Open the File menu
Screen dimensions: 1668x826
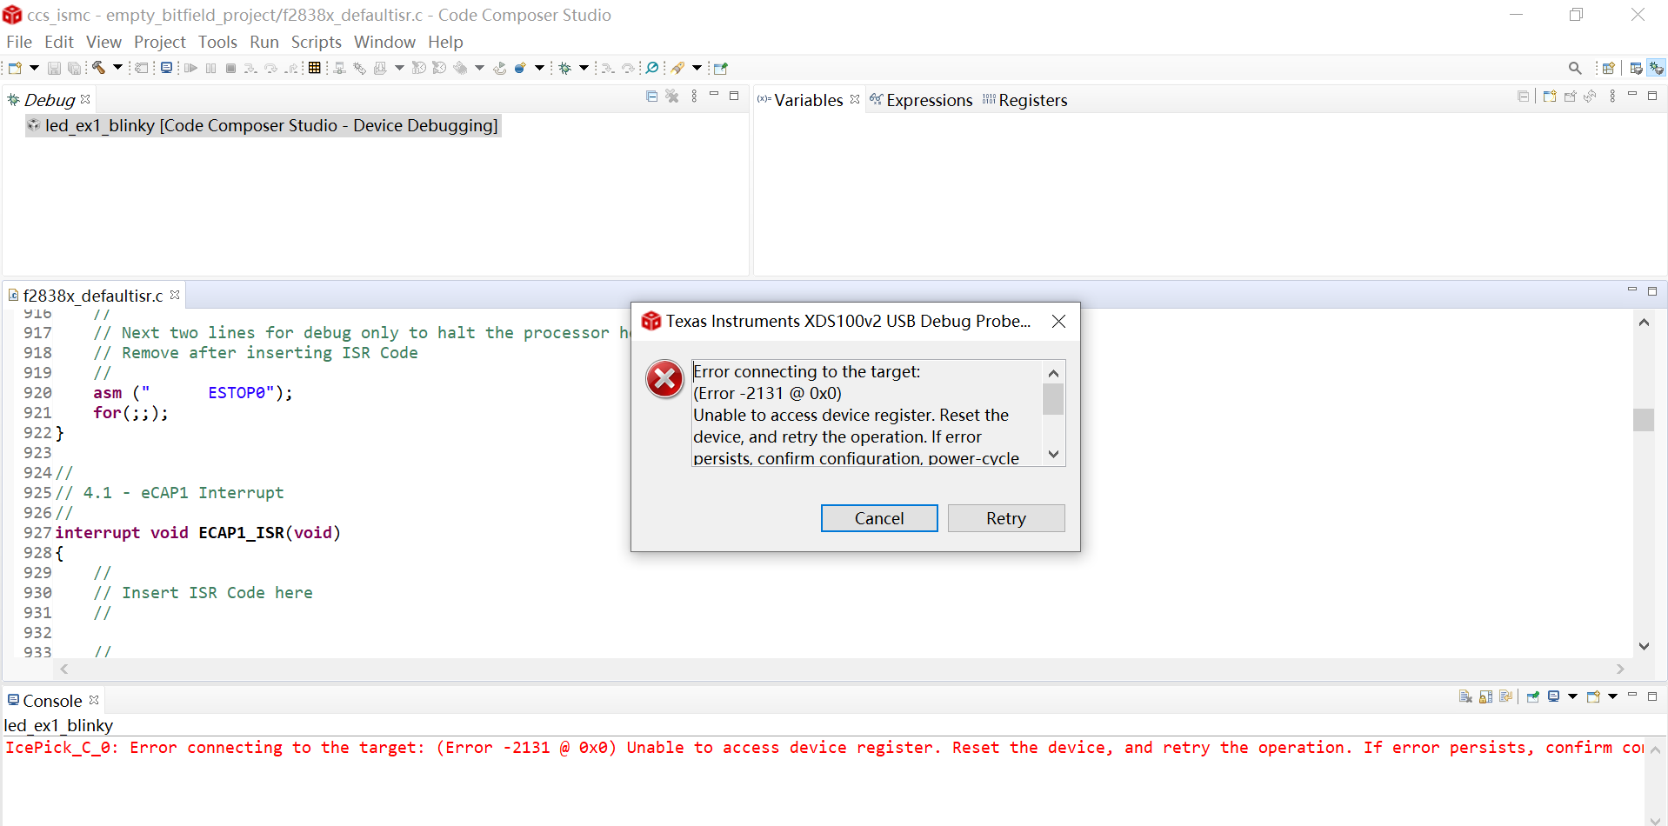click(19, 42)
